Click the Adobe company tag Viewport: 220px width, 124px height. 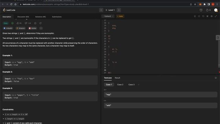32,28
